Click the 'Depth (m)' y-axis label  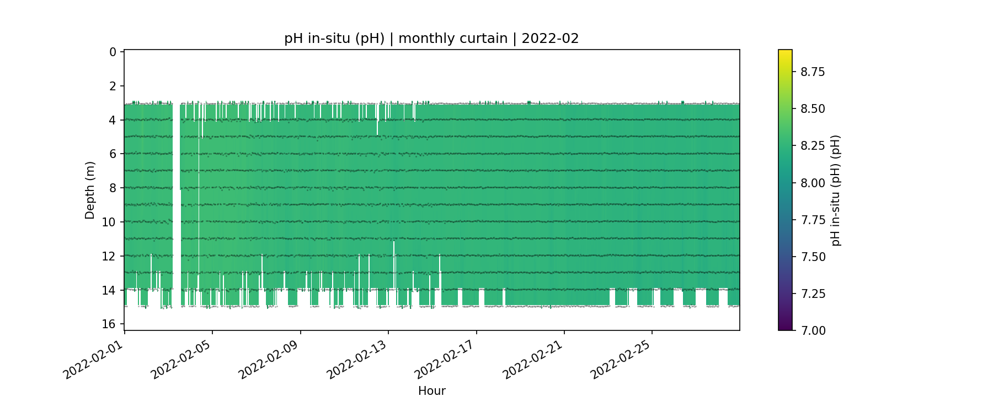(x=90, y=190)
